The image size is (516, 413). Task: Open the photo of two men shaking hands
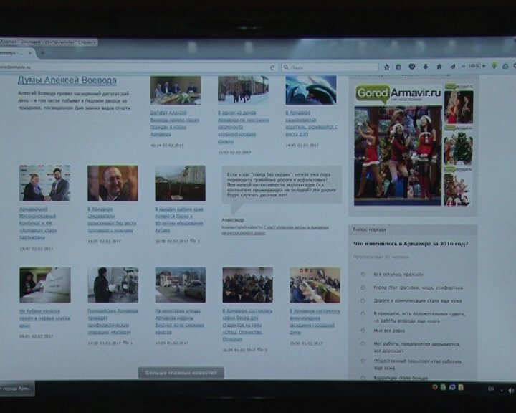[x=44, y=183]
